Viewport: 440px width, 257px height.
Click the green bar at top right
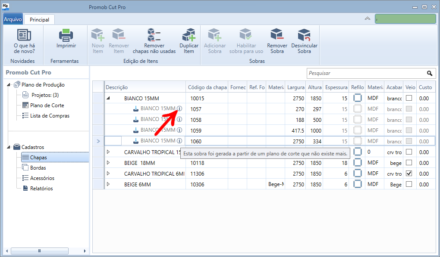coord(405,19)
